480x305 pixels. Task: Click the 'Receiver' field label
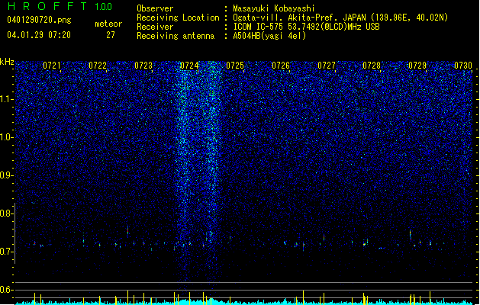point(155,27)
